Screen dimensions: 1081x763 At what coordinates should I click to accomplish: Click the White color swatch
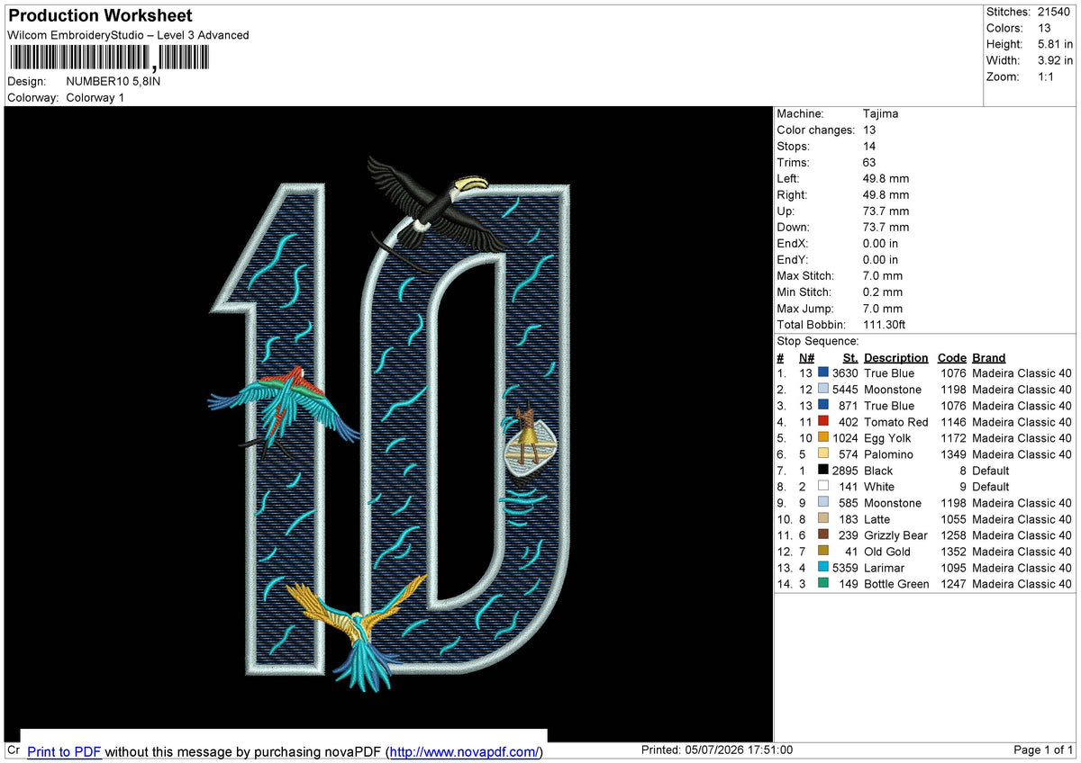click(x=823, y=486)
